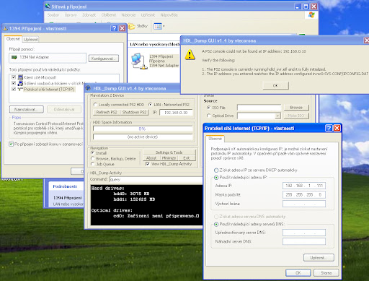Click the Síťová připojení title bar icon
369x281 pixels.
[x=48, y=7]
